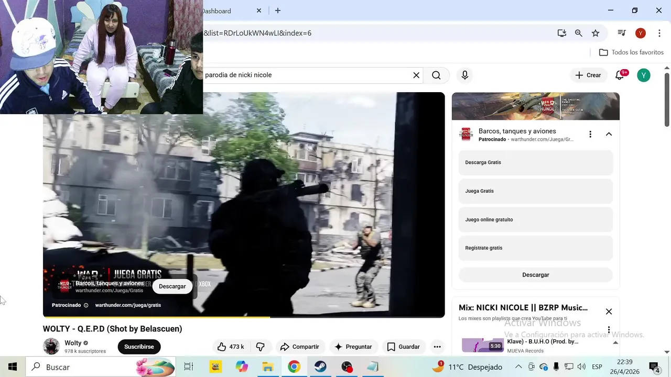
Task: Like the video with 473 k likes
Action: pos(230,347)
